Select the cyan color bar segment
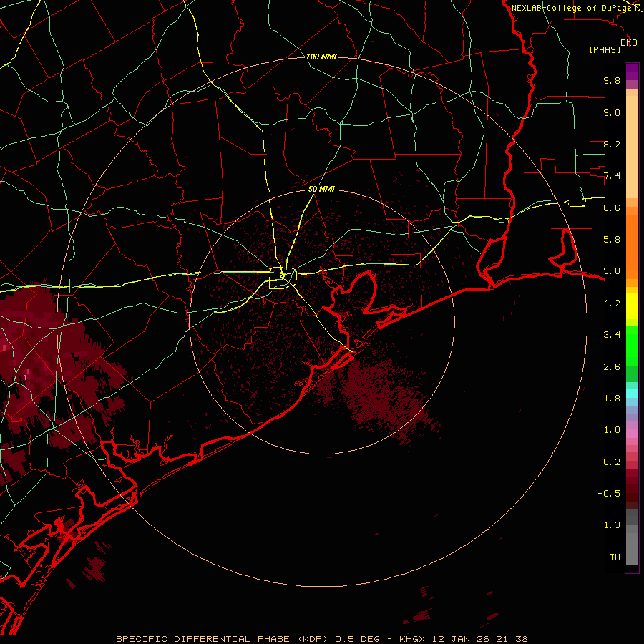 (x=632, y=394)
